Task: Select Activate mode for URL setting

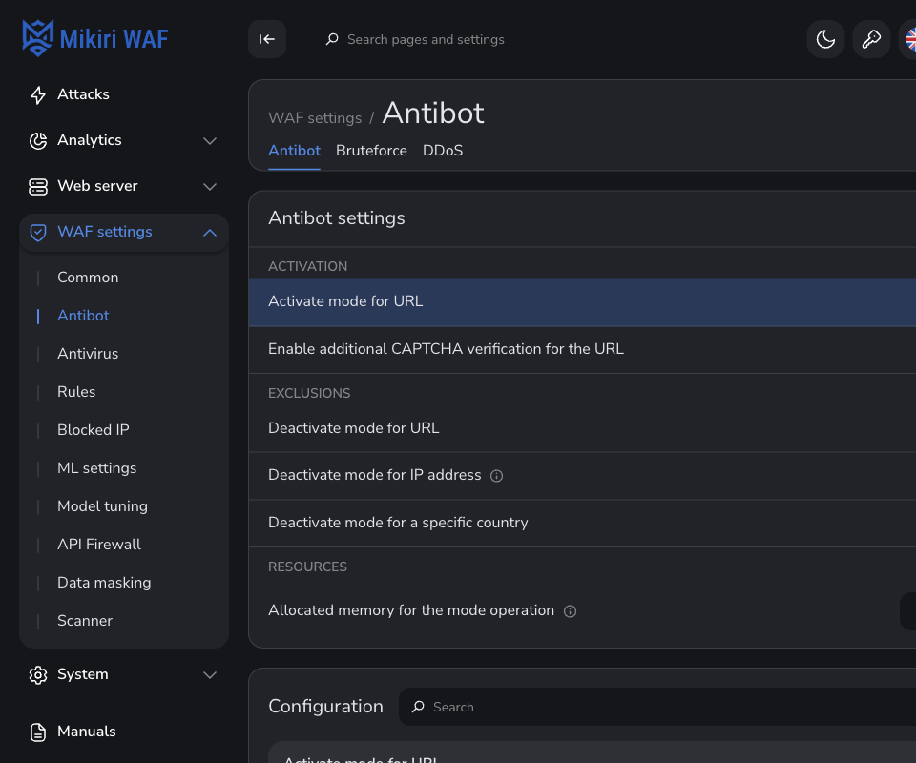Action: coord(582,301)
